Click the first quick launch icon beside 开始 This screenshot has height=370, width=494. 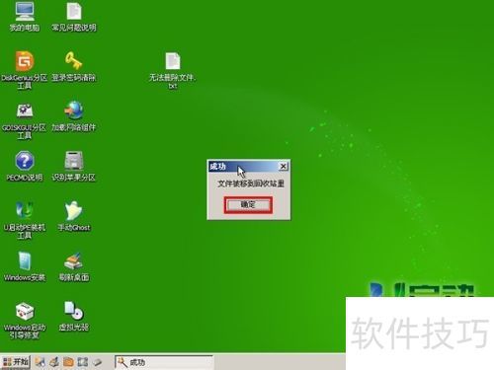click(41, 362)
